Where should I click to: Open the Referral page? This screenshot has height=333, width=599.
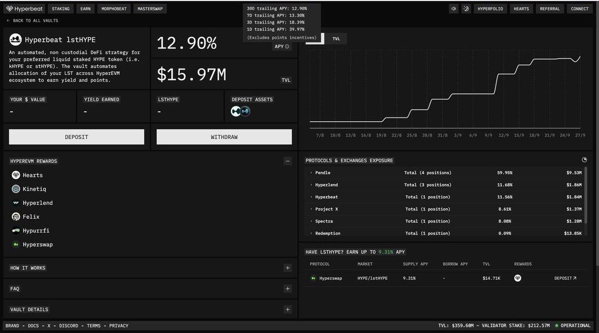(x=550, y=9)
